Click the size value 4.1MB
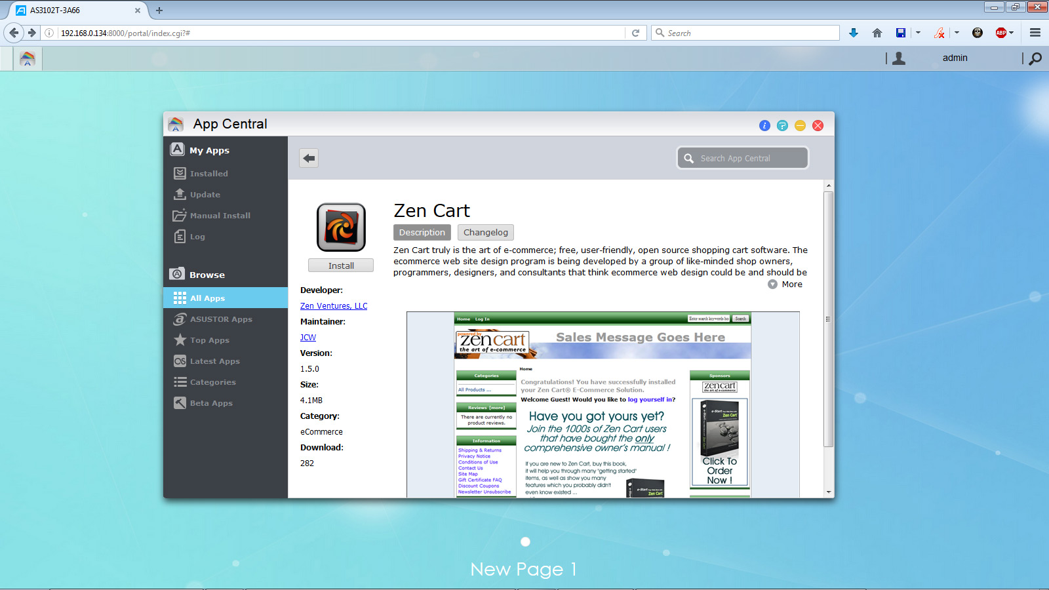 coord(311,401)
